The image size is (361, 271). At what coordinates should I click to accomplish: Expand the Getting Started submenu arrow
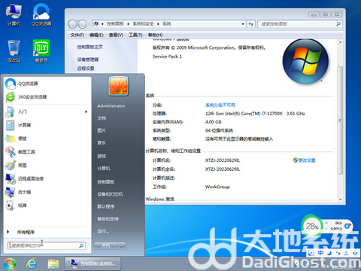[86, 111]
